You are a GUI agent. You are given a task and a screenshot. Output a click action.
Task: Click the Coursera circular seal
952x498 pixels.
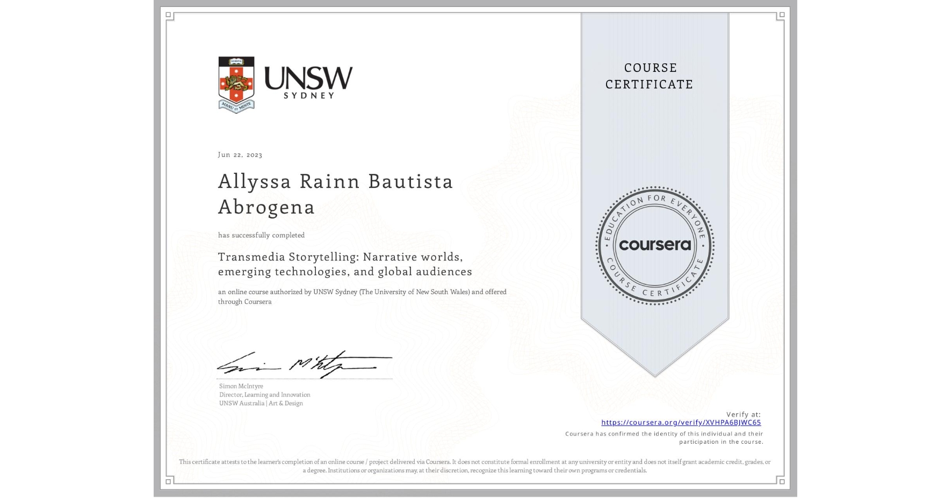[x=654, y=245]
